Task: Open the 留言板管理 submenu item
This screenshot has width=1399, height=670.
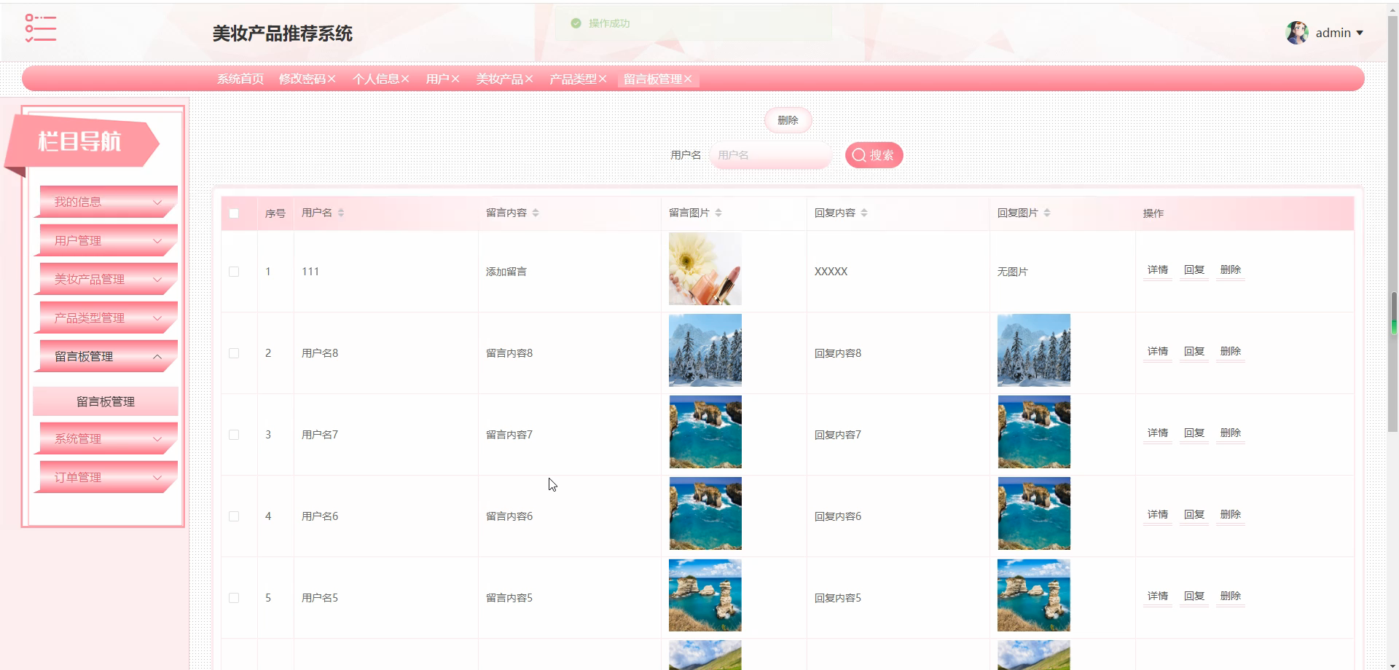Action: (106, 401)
